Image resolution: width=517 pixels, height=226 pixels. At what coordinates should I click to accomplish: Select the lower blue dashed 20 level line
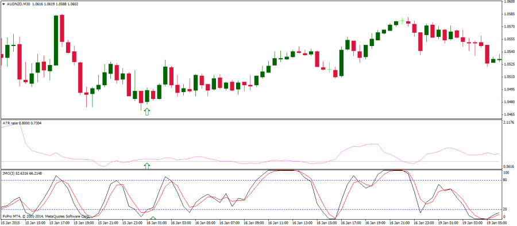[x=250, y=209]
